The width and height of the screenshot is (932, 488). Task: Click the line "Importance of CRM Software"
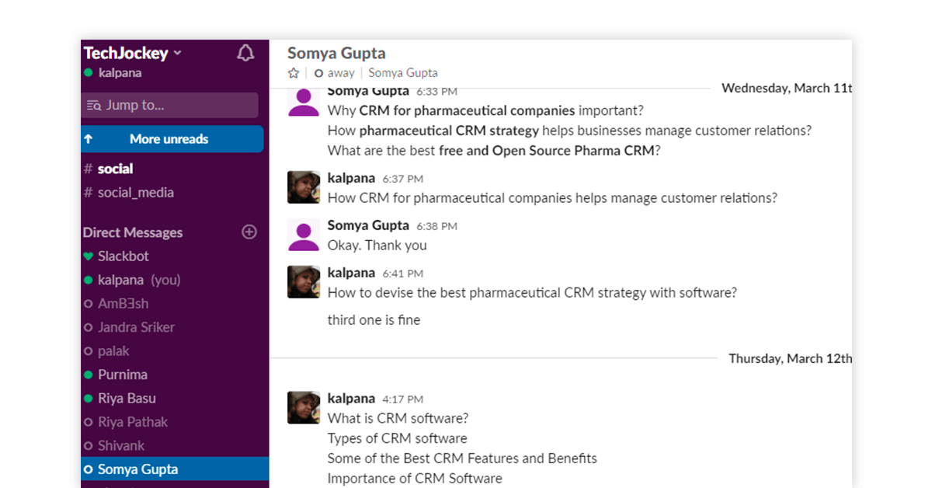click(x=415, y=479)
